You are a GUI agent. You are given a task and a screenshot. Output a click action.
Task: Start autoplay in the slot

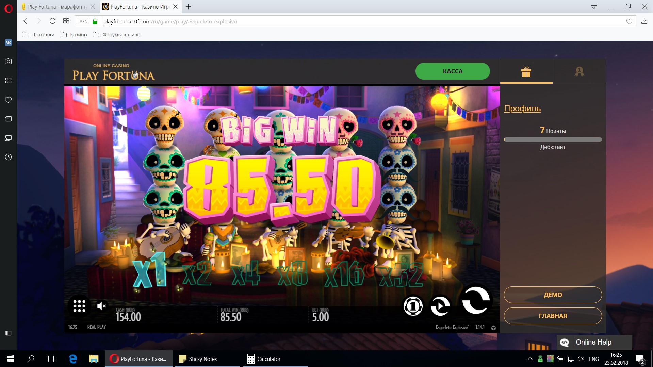click(440, 306)
